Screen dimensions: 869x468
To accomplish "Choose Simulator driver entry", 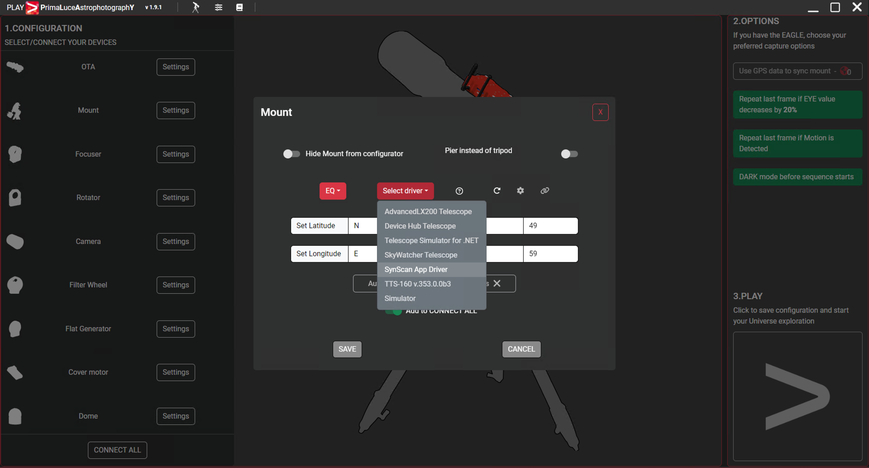I will 432,299.
